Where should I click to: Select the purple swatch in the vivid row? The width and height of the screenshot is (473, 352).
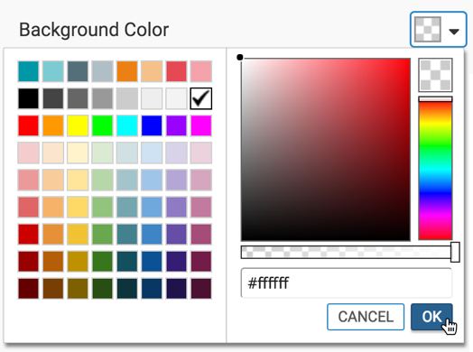click(x=176, y=125)
